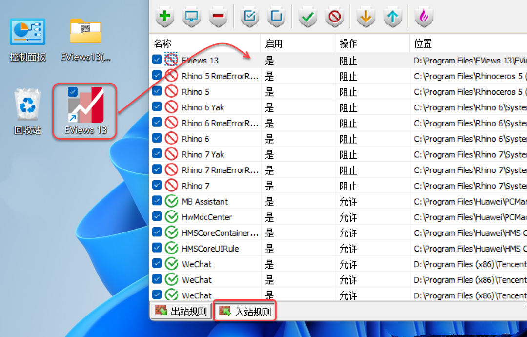Image resolution: width=527 pixels, height=337 pixels.
Task: Click the red minus delete rule icon
Action: [x=219, y=17]
